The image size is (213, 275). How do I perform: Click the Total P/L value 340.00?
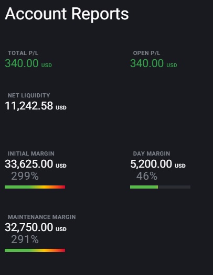point(22,63)
